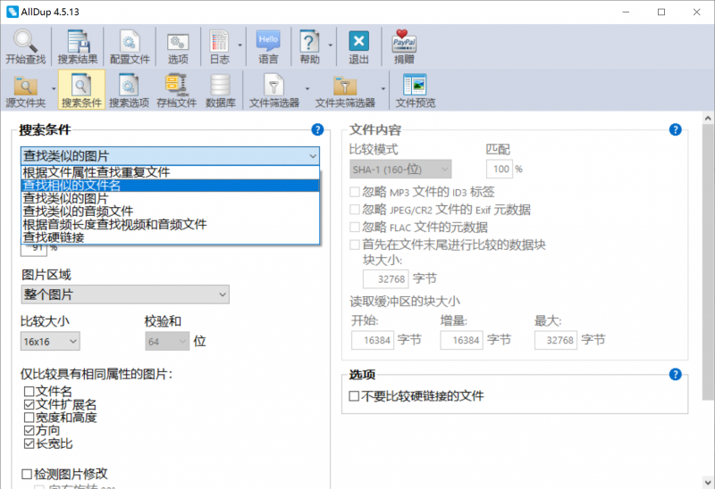Image resolution: width=715 pixels, height=489 pixels.
Task: Open the 数据库 database icon
Action: (x=220, y=85)
